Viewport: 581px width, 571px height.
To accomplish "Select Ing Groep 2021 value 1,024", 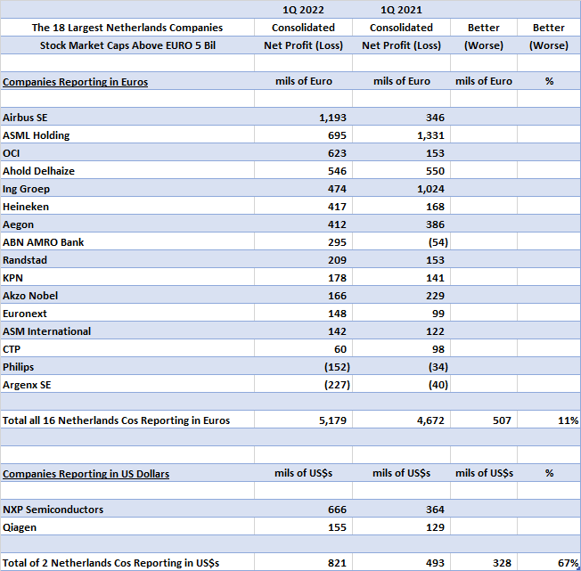I will tap(430, 189).
